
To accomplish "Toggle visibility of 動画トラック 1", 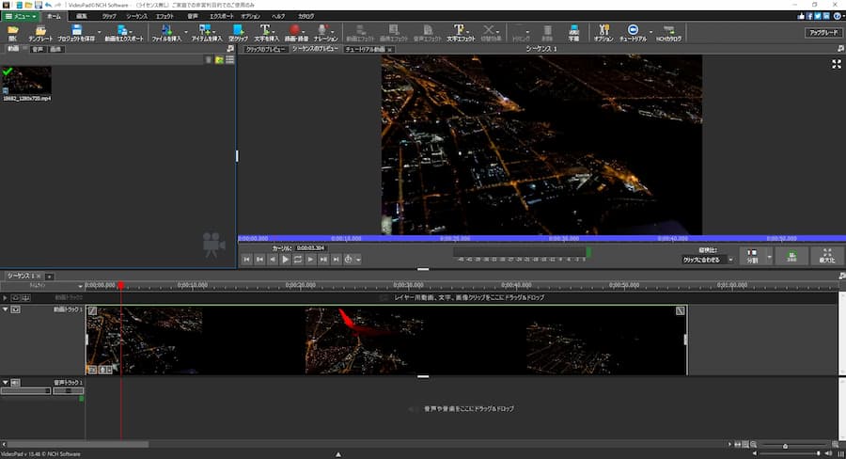I will pyautogui.click(x=16, y=309).
